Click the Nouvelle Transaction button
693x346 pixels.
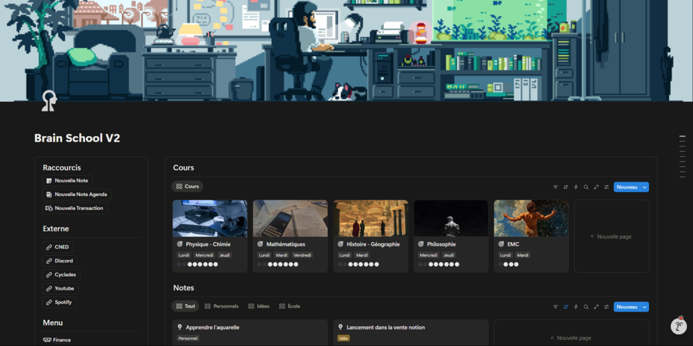[x=75, y=208]
